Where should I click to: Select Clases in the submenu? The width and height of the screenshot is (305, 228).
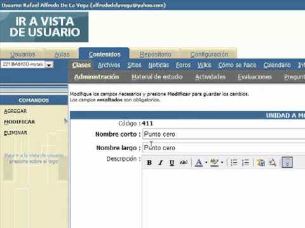tap(81, 65)
